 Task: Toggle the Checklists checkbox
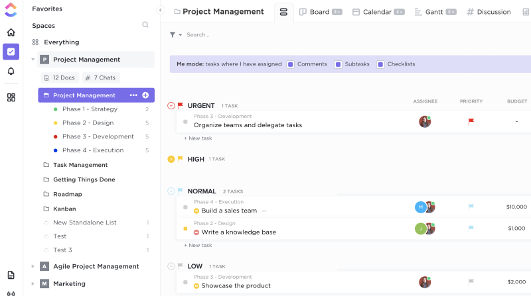pos(380,64)
